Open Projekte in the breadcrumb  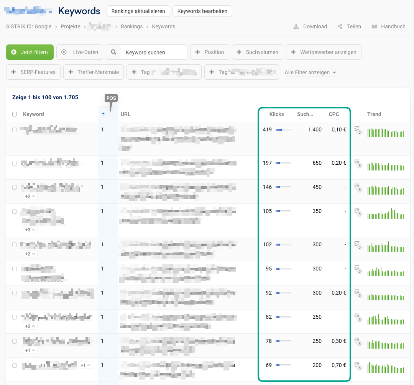71,26
